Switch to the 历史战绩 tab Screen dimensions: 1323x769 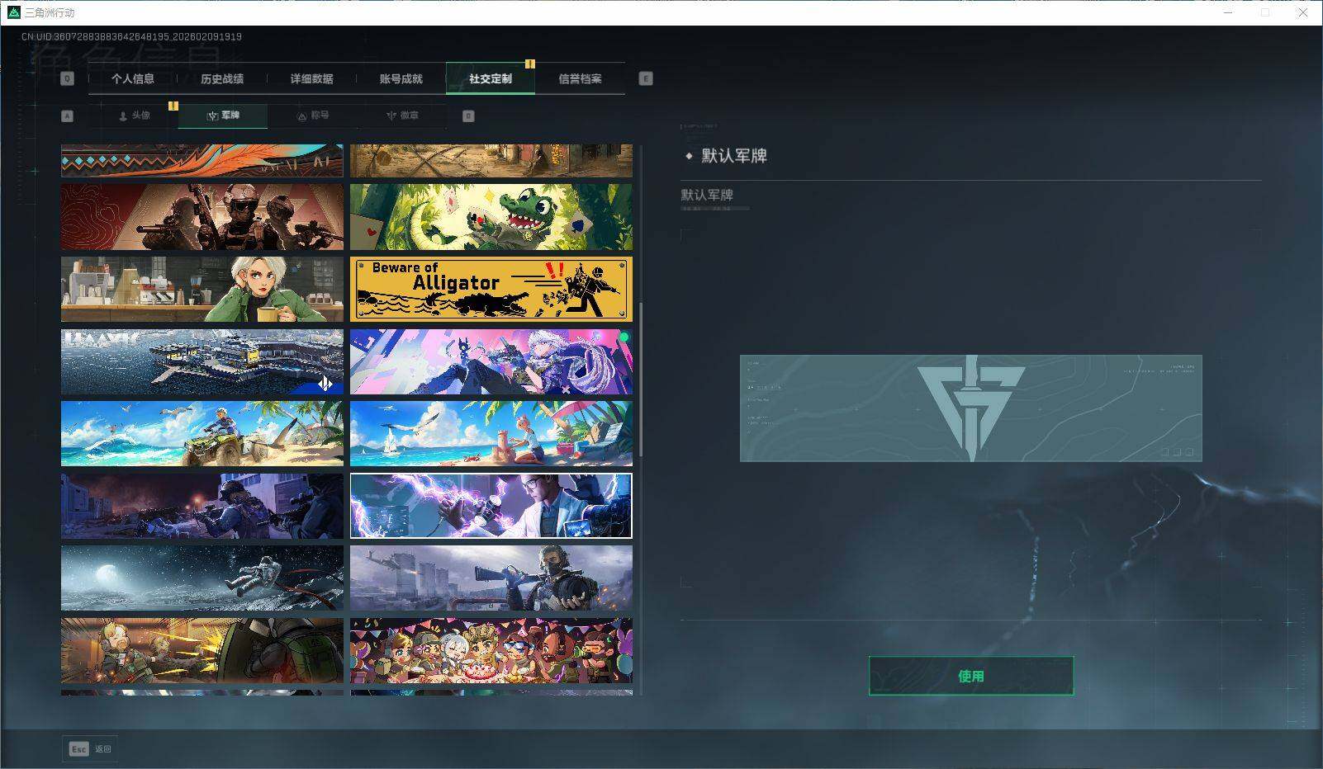(222, 78)
